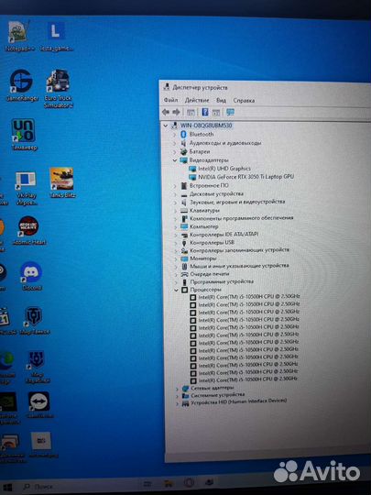Select Intel(R) UHD Graphics device
The image size is (371, 495).
coord(224,169)
